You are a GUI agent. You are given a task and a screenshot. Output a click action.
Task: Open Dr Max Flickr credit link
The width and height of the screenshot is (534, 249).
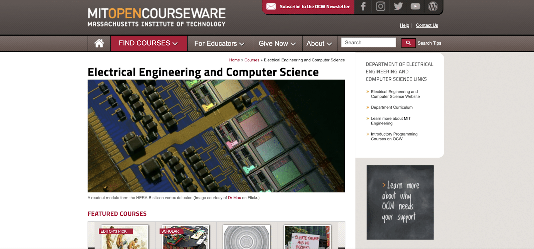(x=234, y=198)
